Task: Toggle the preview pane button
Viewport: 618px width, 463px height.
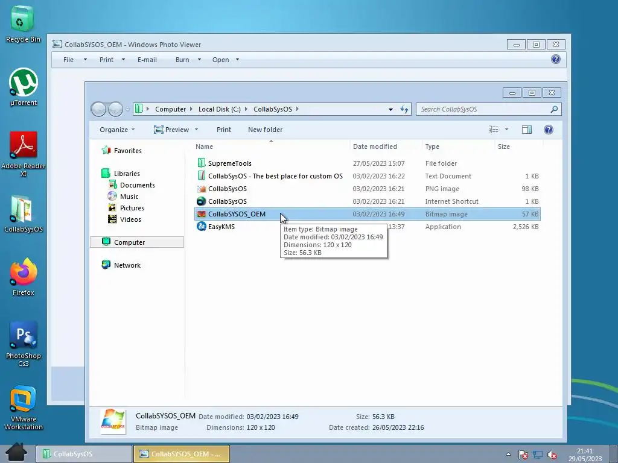Action: click(526, 130)
